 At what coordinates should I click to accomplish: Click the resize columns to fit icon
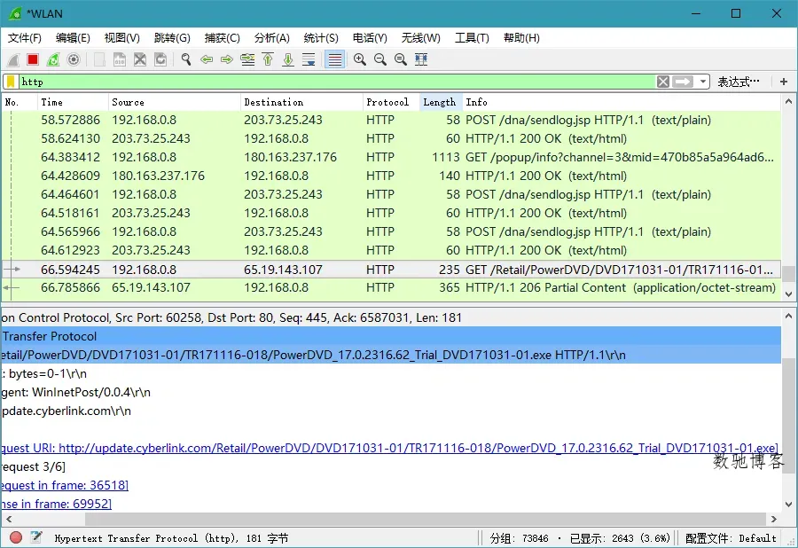[x=421, y=59]
